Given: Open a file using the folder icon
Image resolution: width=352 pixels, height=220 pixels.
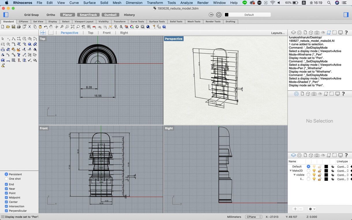Looking at the screenshot, I should coord(8,27).
